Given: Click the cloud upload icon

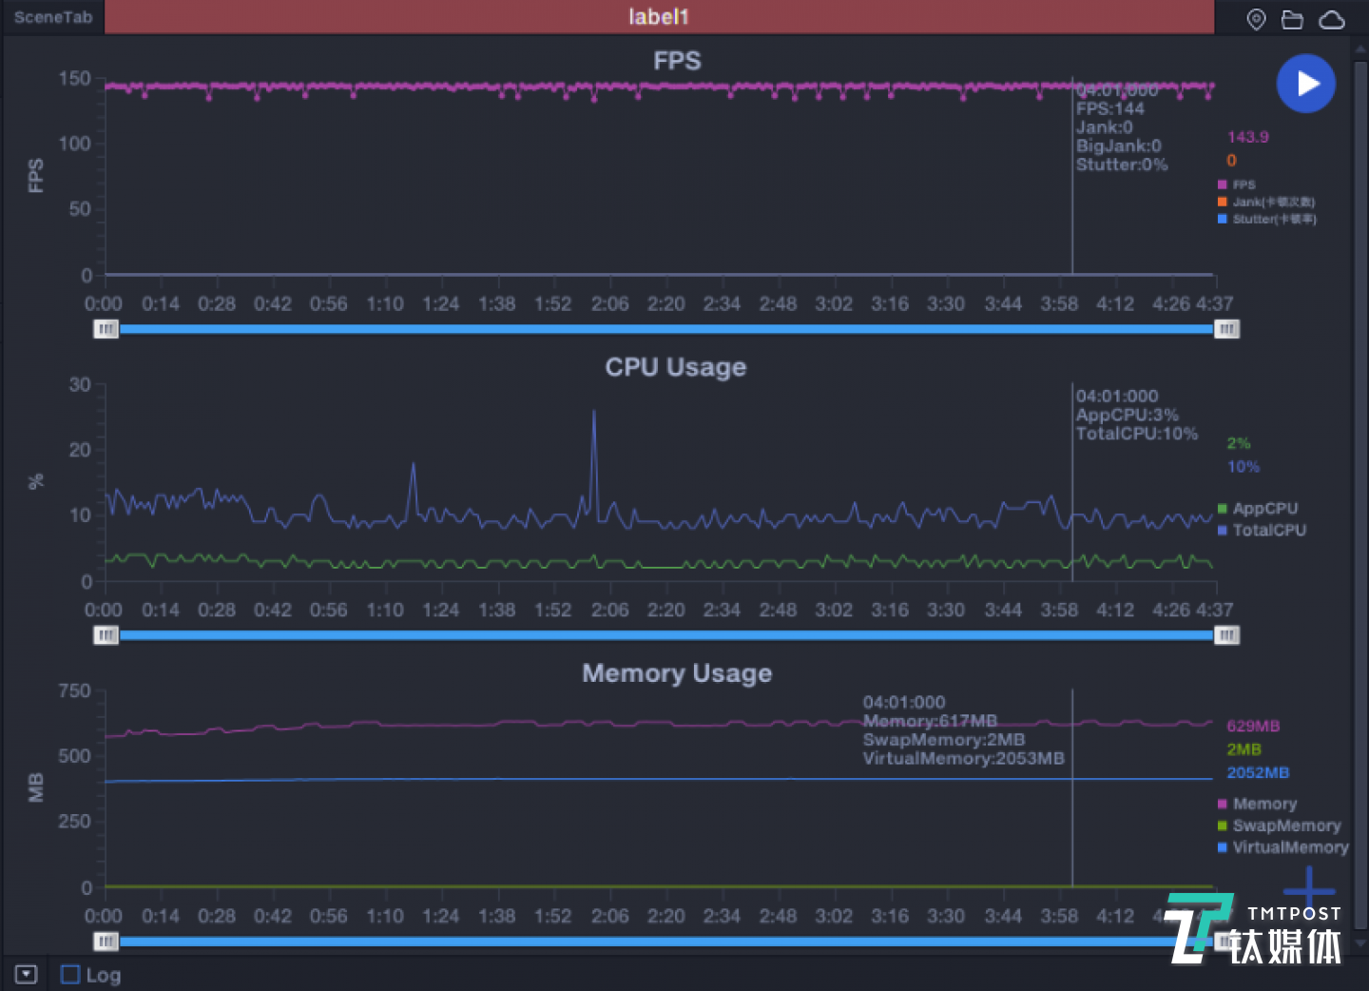Looking at the screenshot, I should 1332,19.
